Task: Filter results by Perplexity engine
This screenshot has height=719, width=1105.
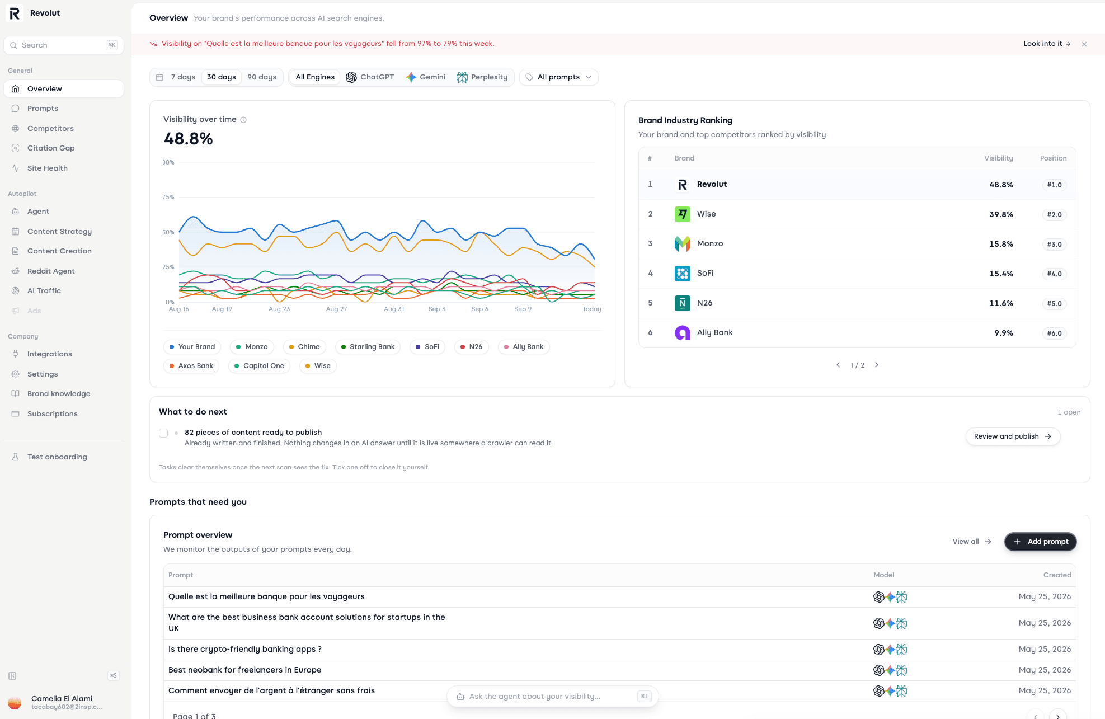Action: [x=482, y=77]
